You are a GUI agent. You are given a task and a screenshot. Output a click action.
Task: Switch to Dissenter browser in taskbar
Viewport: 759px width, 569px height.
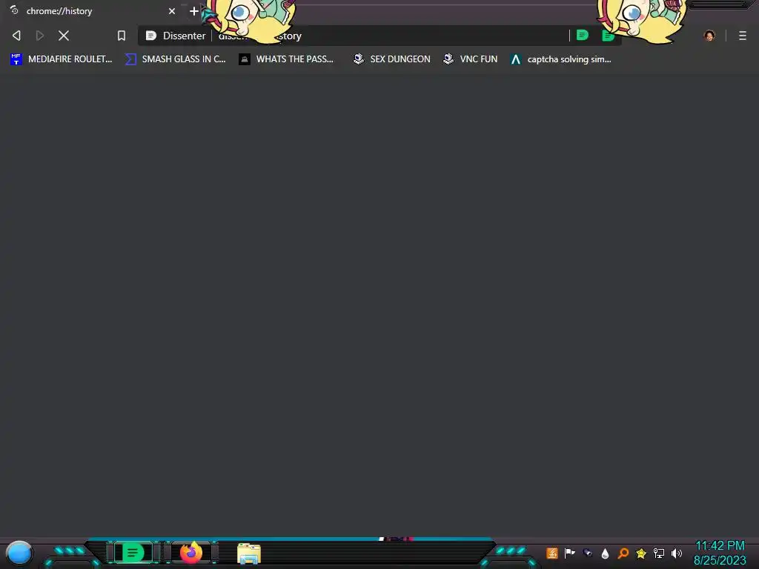pos(133,553)
